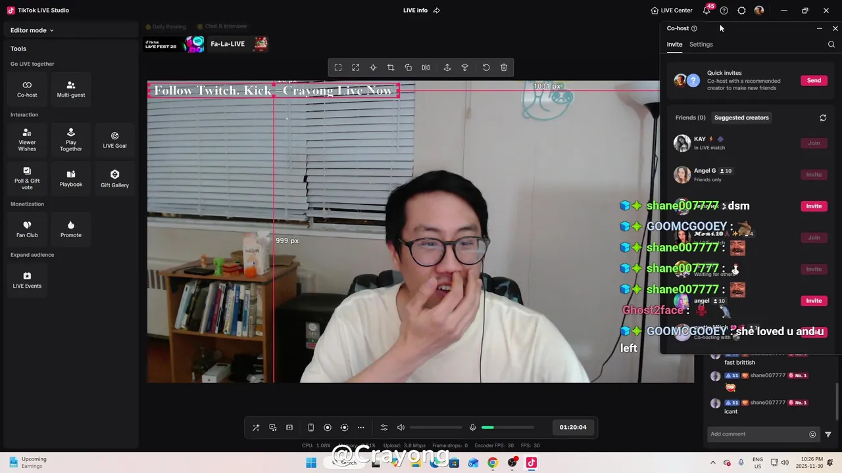Open Poll & Gift vote

point(27,179)
